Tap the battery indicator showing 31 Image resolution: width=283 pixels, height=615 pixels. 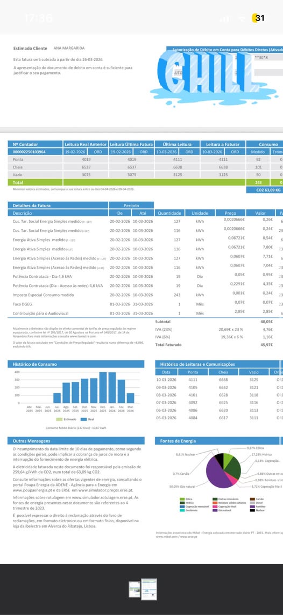coord(258,18)
